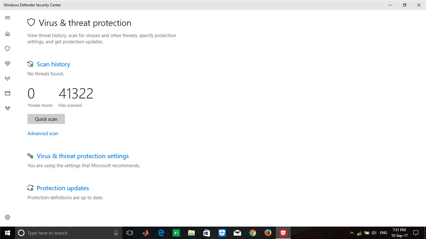Open volume control tray icon
The height and width of the screenshot is (239, 426).
[374, 233]
